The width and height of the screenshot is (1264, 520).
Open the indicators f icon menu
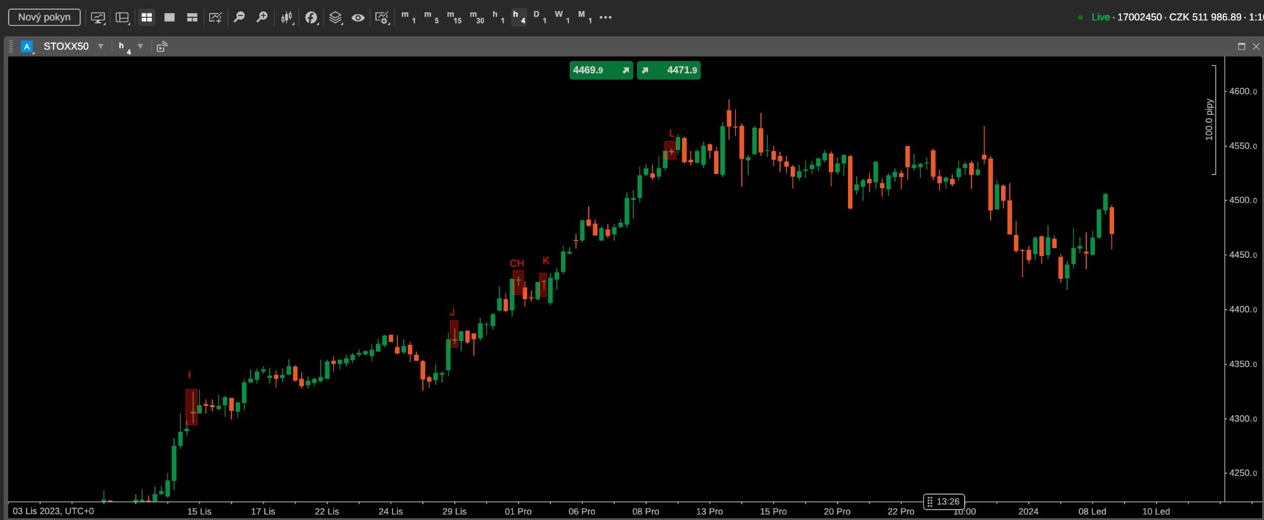312,18
